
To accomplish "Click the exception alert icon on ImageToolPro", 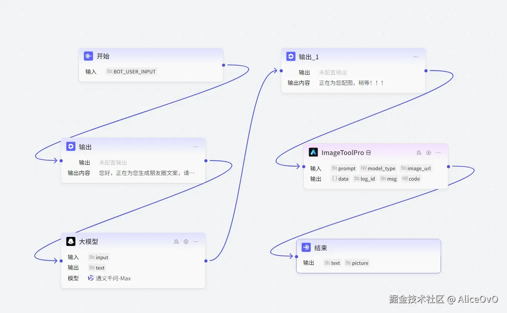I will pos(419,152).
